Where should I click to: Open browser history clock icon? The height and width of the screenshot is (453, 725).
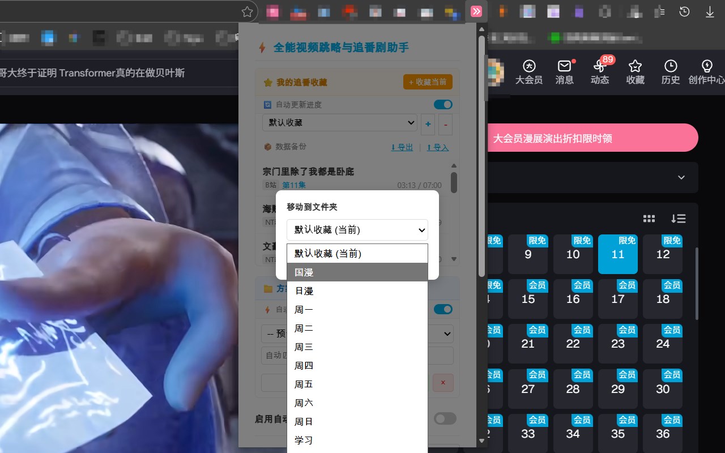685,11
